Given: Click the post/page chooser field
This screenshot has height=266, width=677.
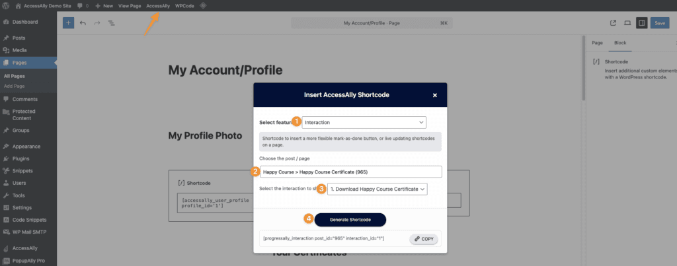Looking at the screenshot, I should coord(350,172).
